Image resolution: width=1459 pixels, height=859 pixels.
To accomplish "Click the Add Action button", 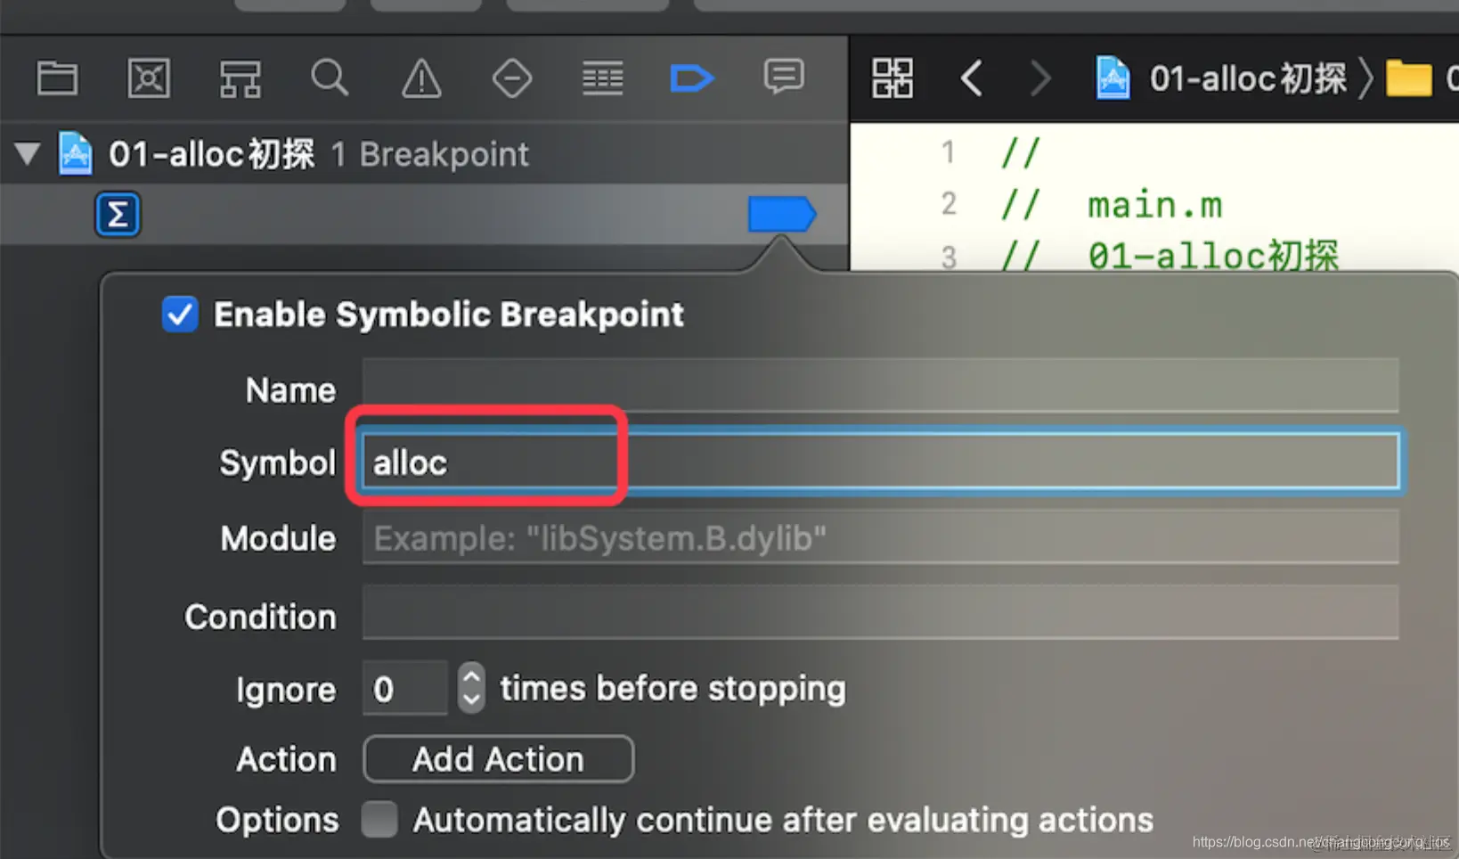I will pos(499,759).
